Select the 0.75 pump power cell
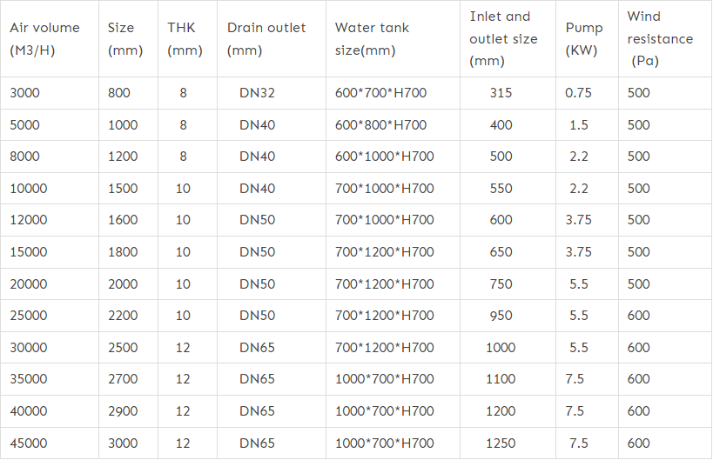Viewport: 713px width, 460px height. click(x=578, y=93)
